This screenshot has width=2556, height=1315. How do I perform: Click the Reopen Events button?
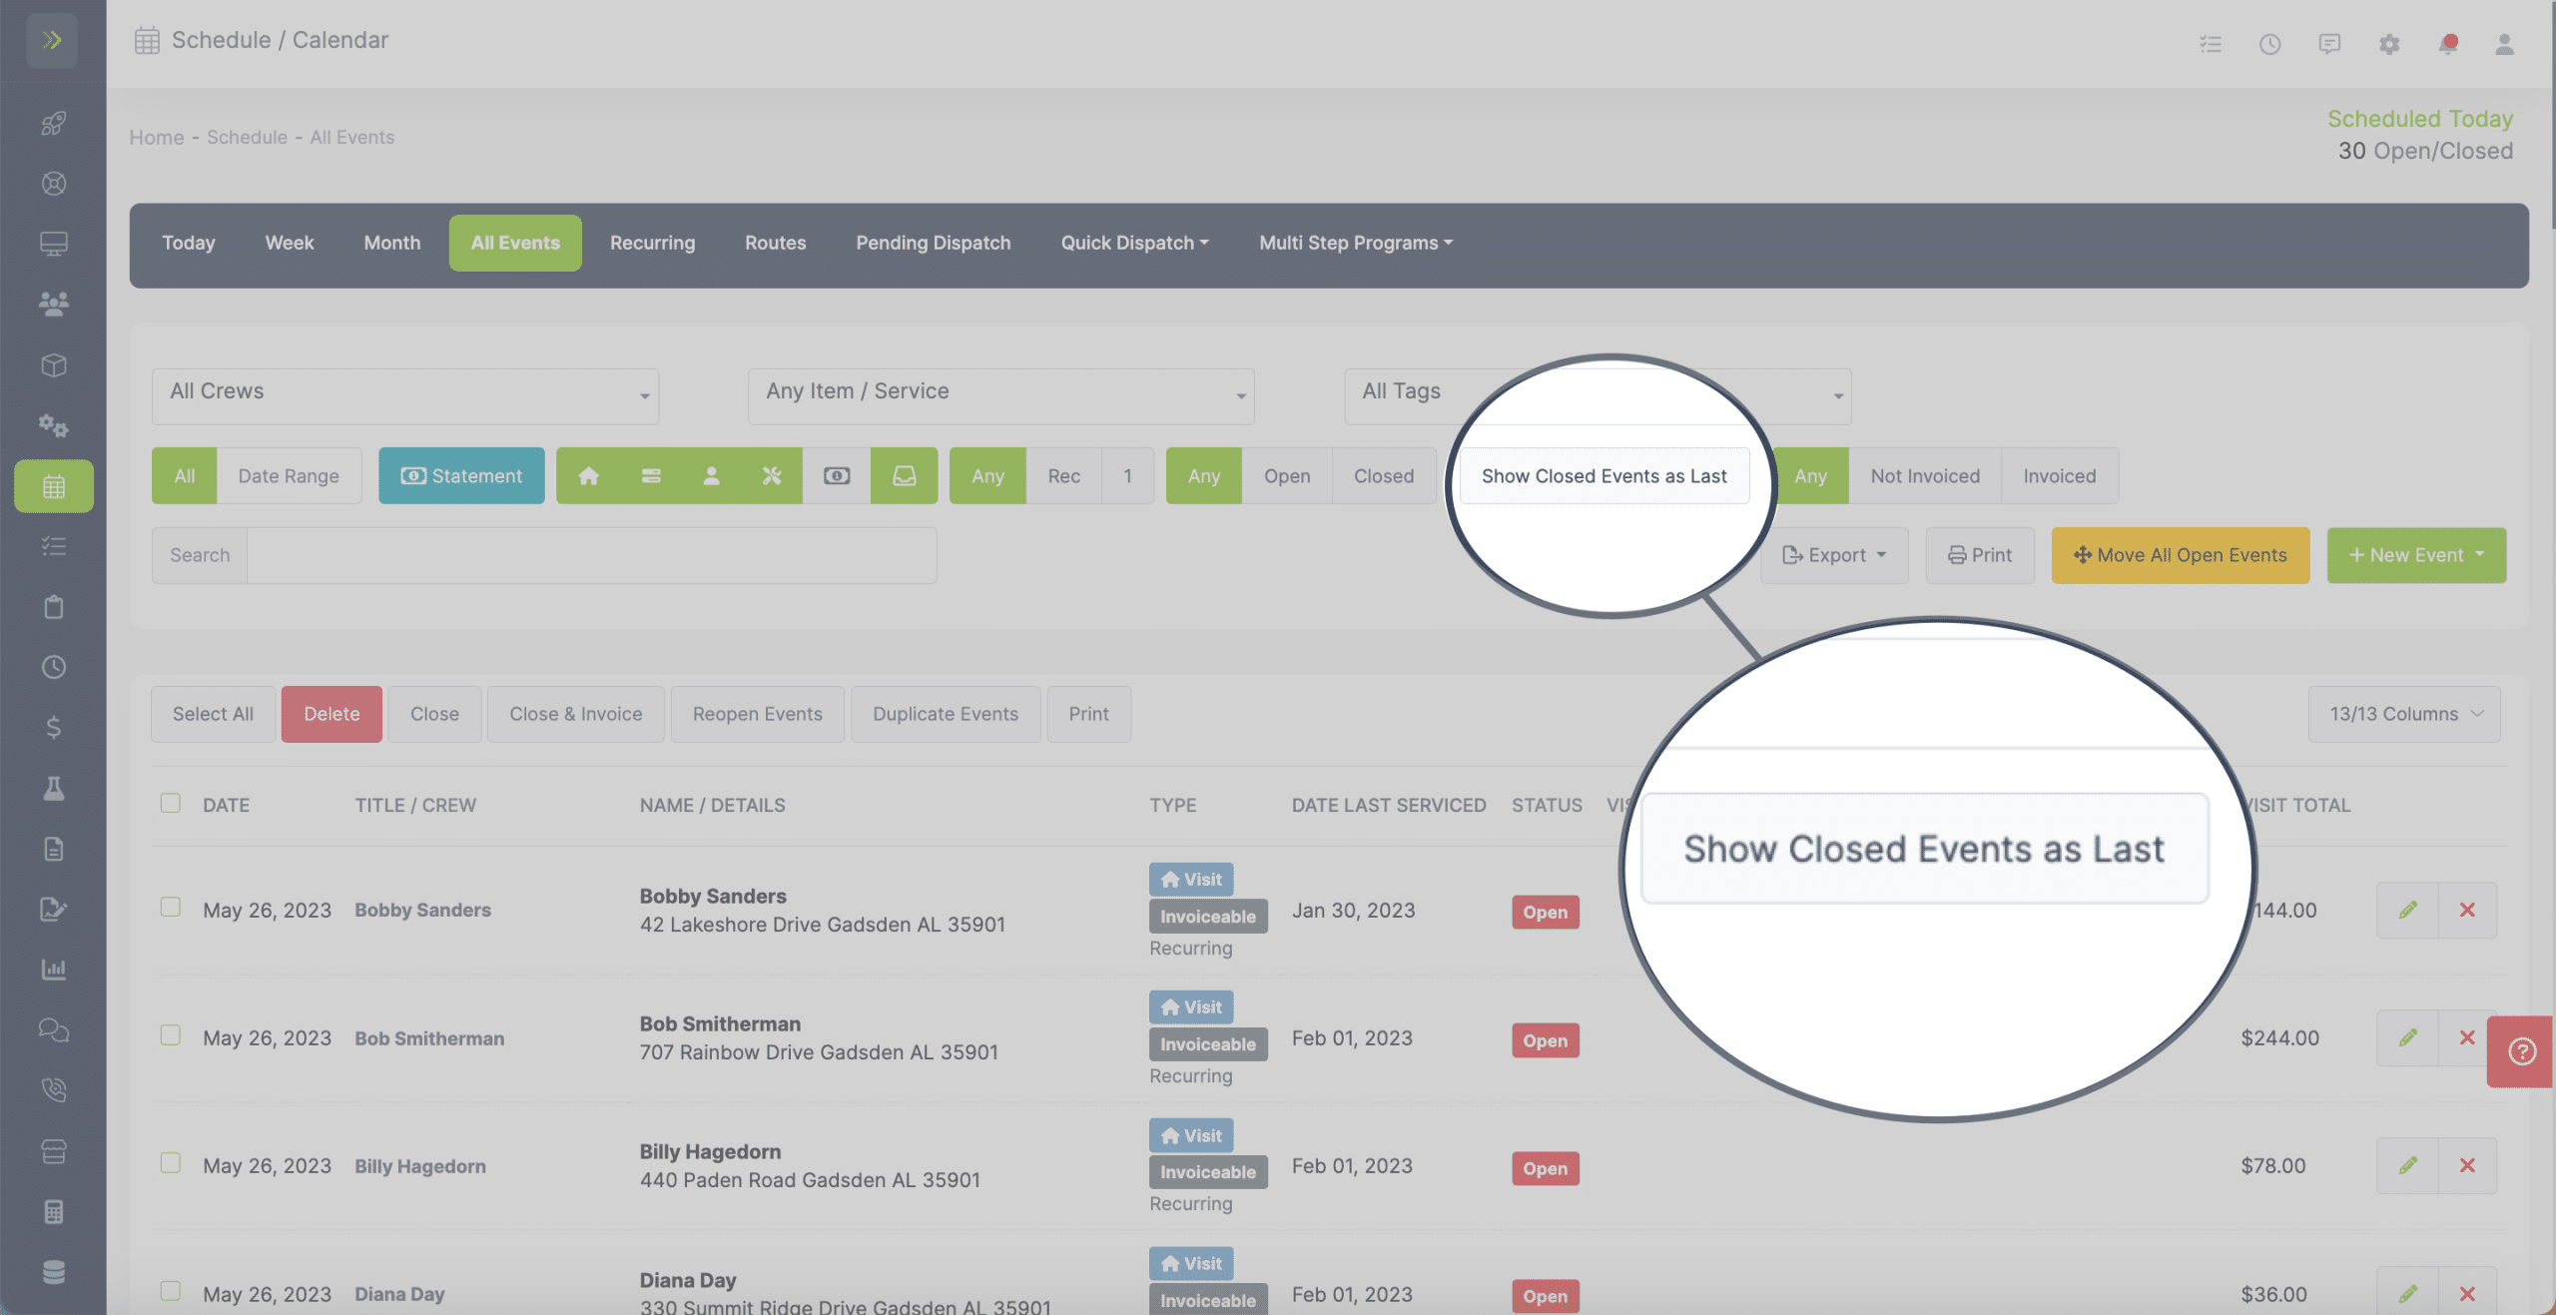[758, 714]
